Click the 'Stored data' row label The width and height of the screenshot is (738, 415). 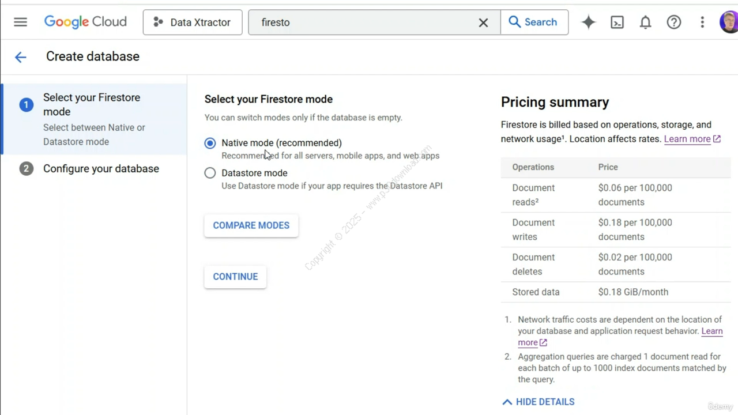point(536,292)
